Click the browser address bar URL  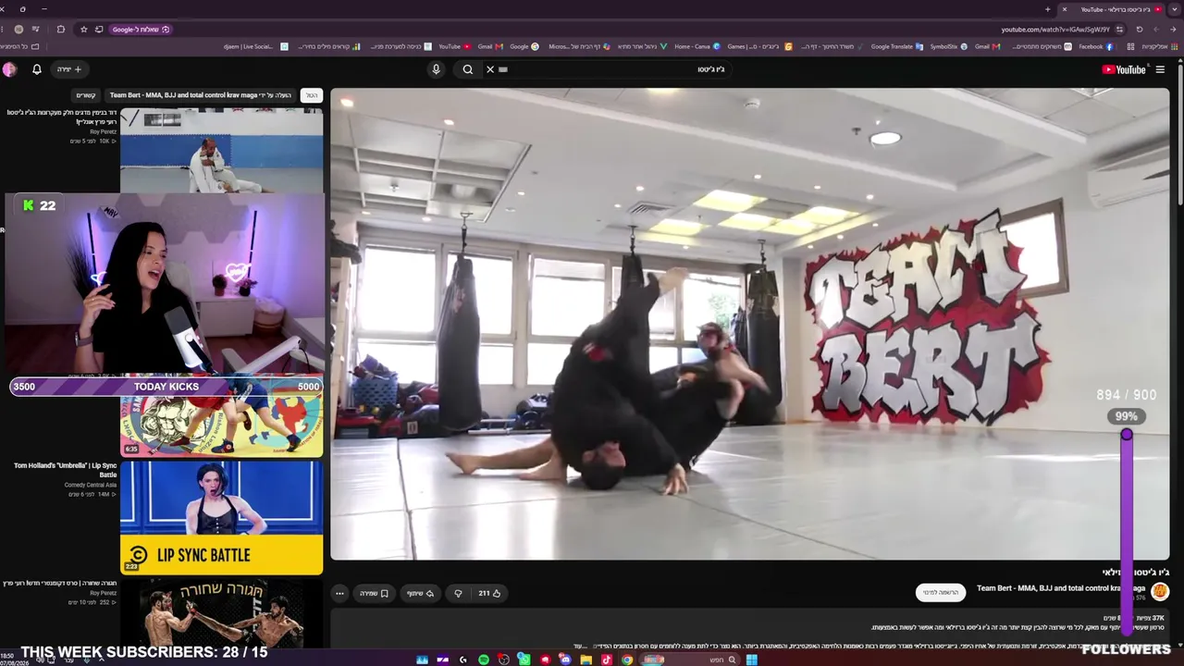(x=1054, y=30)
